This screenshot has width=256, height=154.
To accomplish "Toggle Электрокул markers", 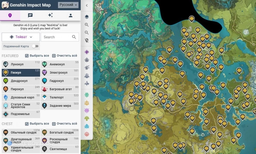I will point(60,73).
